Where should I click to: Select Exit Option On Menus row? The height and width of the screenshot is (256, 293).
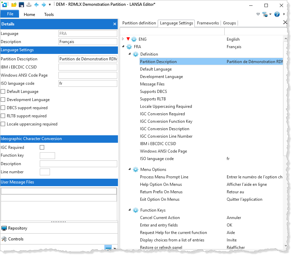(x=211, y=199)
